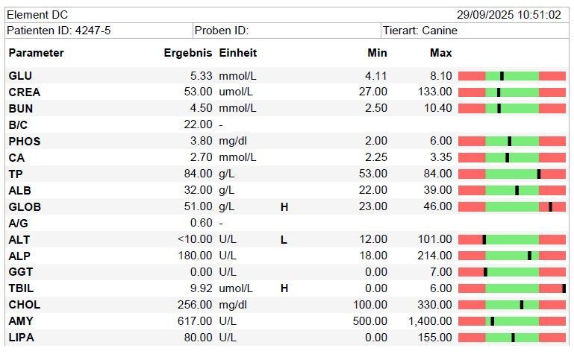Click the Element DC title

pos(37,15)
